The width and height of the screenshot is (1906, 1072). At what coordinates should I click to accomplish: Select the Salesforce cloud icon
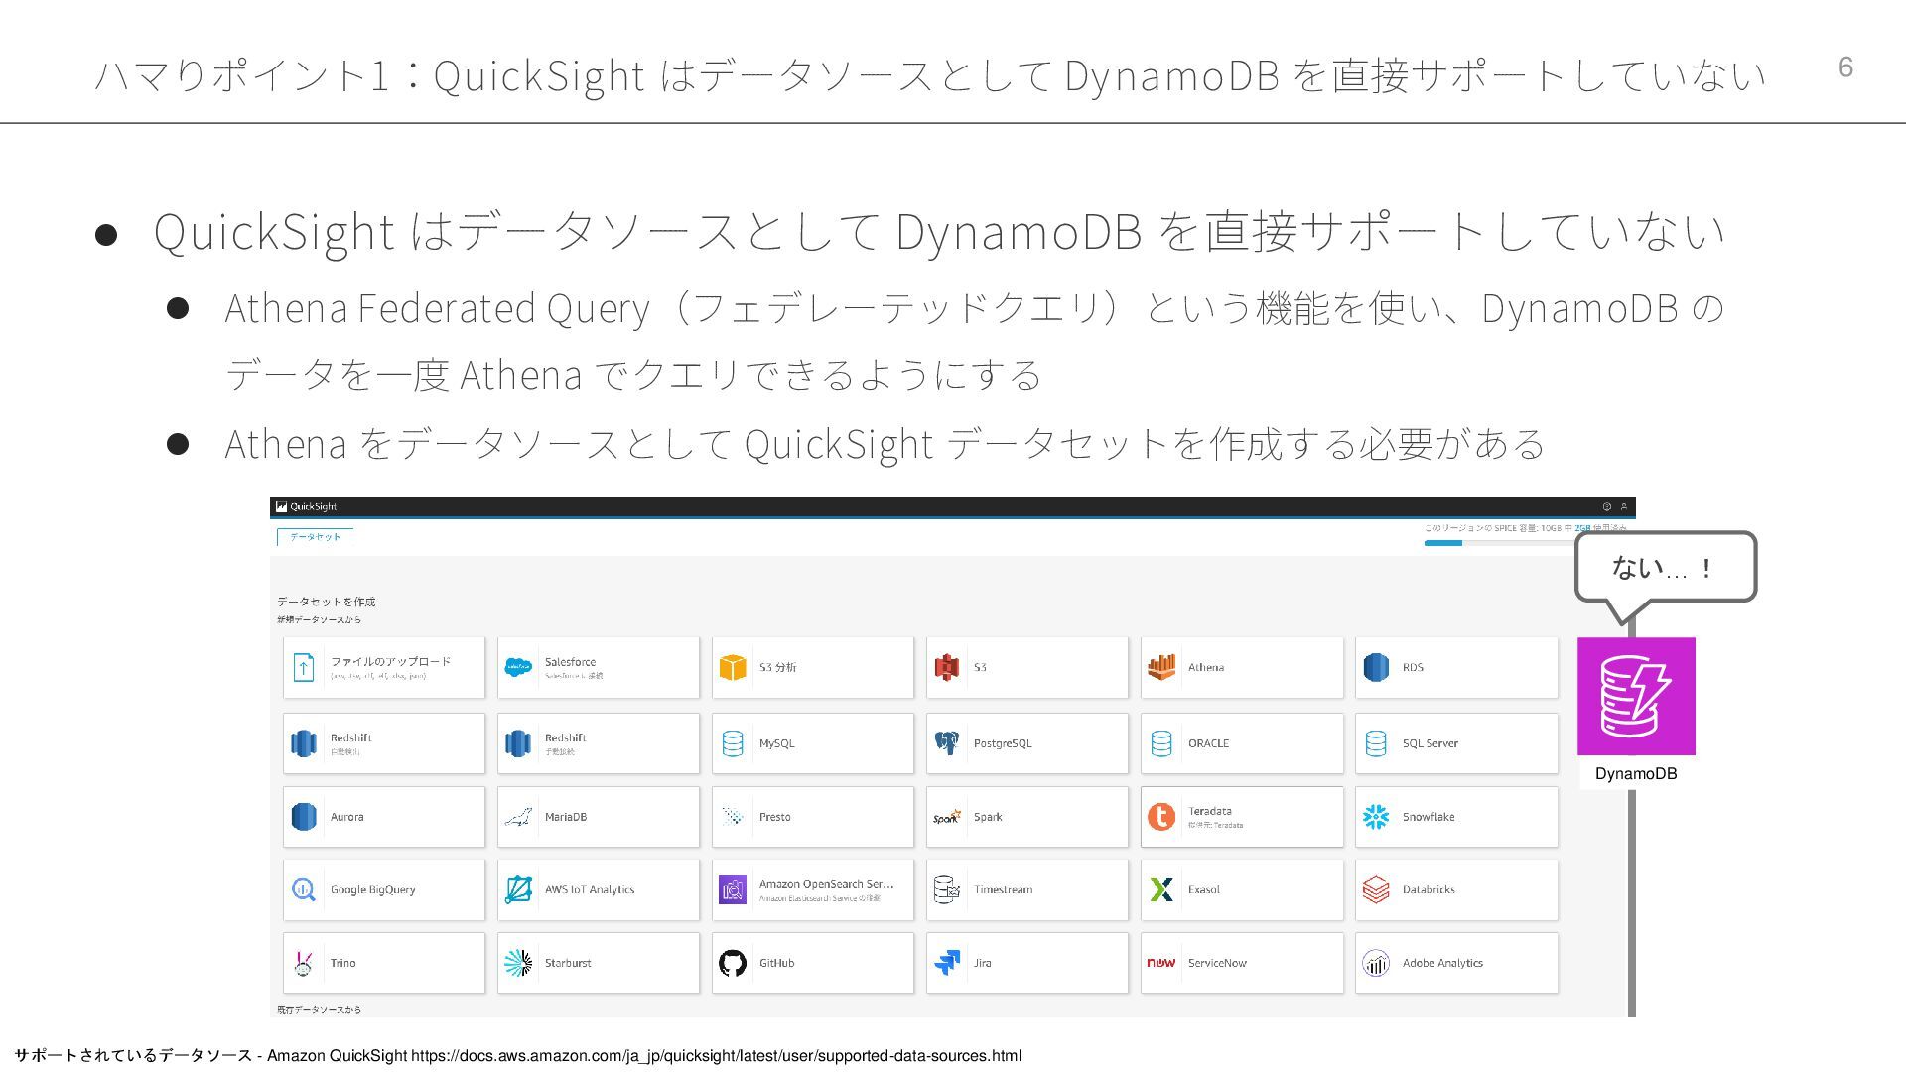click(x=518, y=667)
